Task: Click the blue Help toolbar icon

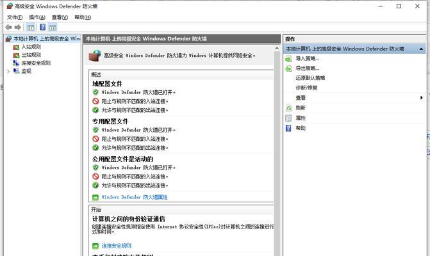Action: 43,27
